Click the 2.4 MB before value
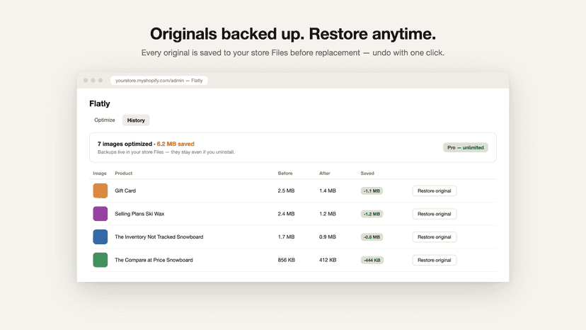 pyautogui.click(x=286, y=214)
